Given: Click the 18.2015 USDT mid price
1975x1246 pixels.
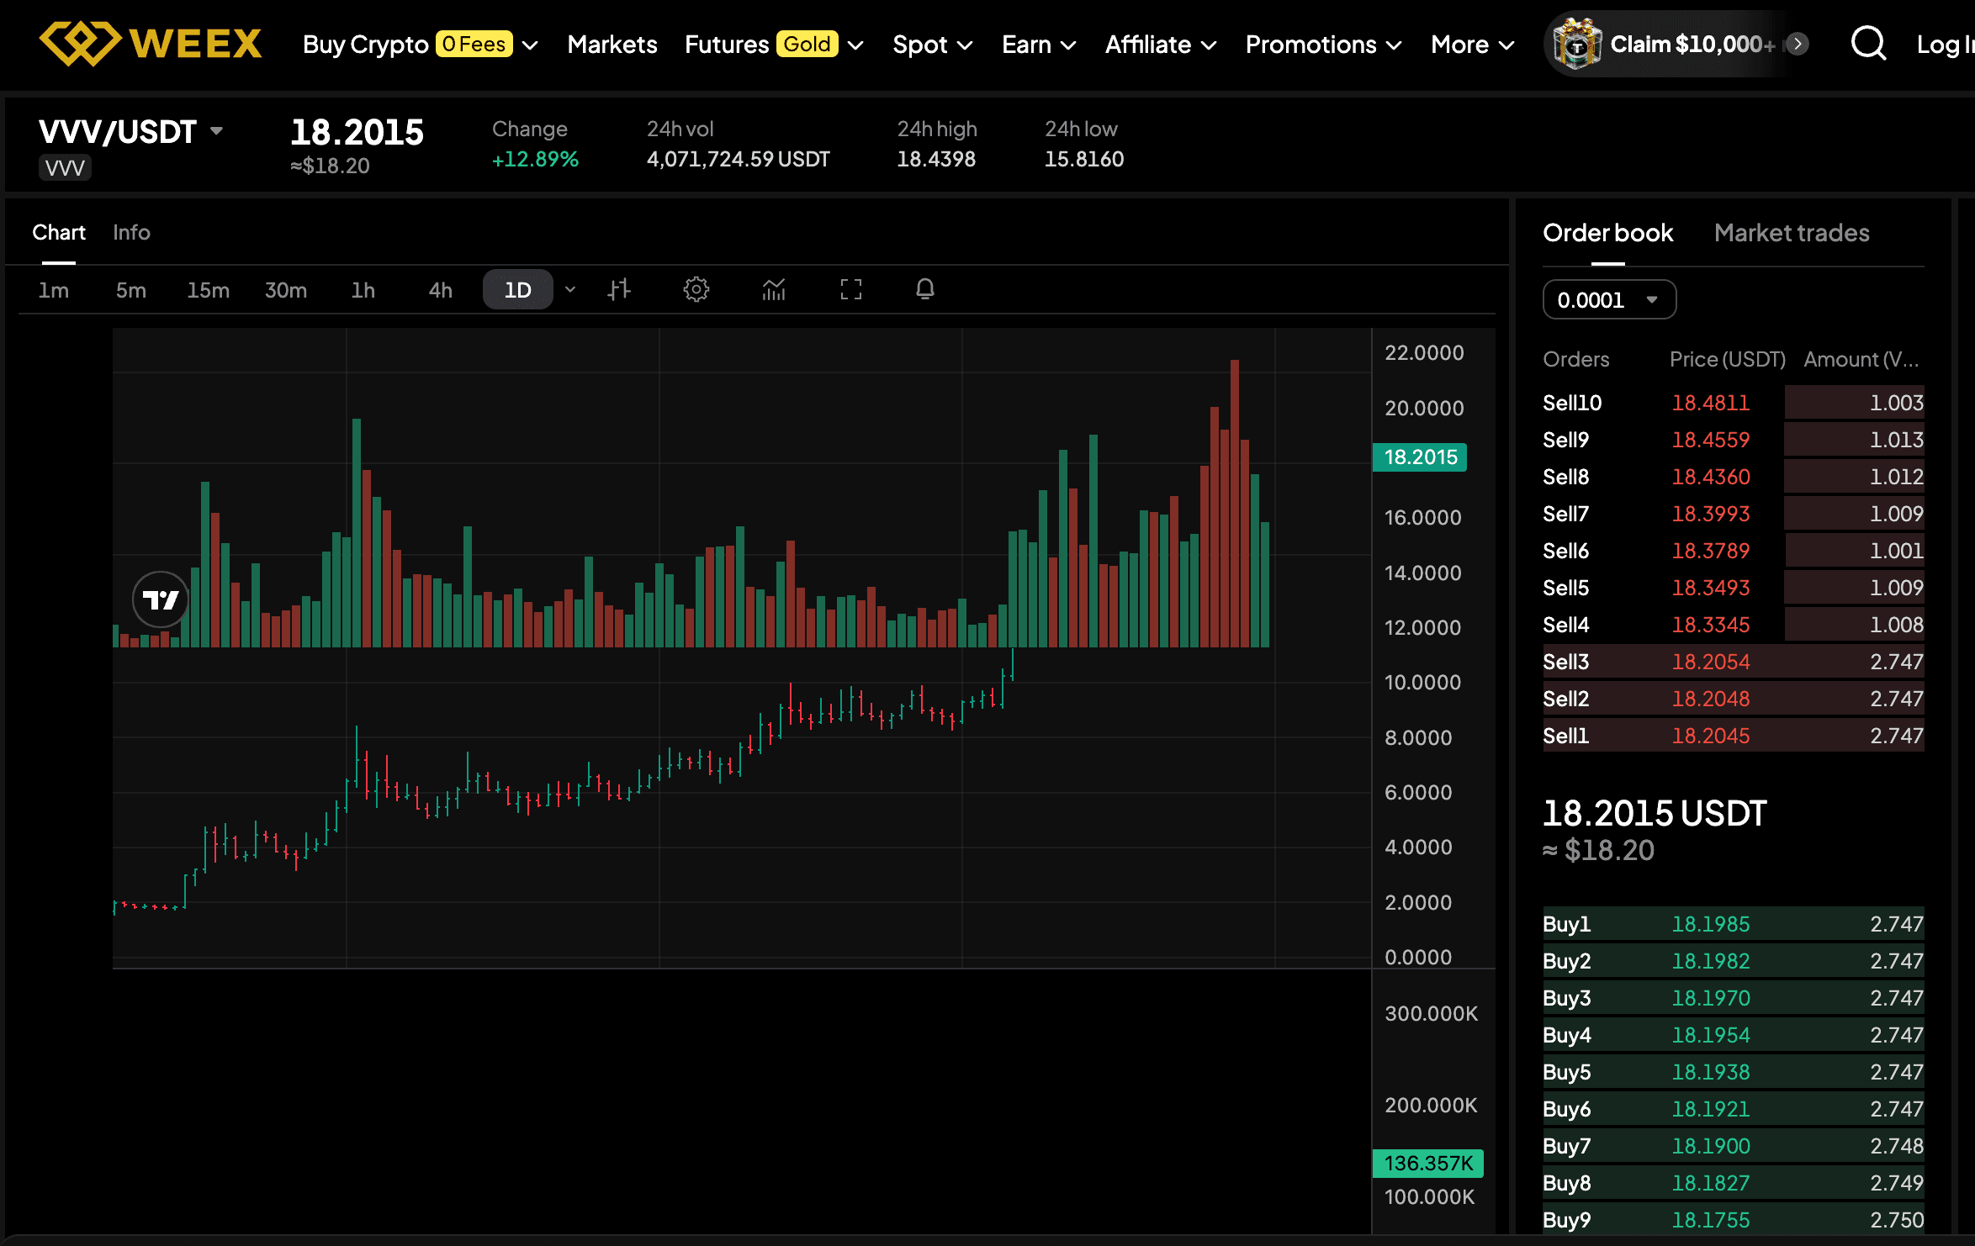Looking at the screenshot, I should pos(1655,814).
